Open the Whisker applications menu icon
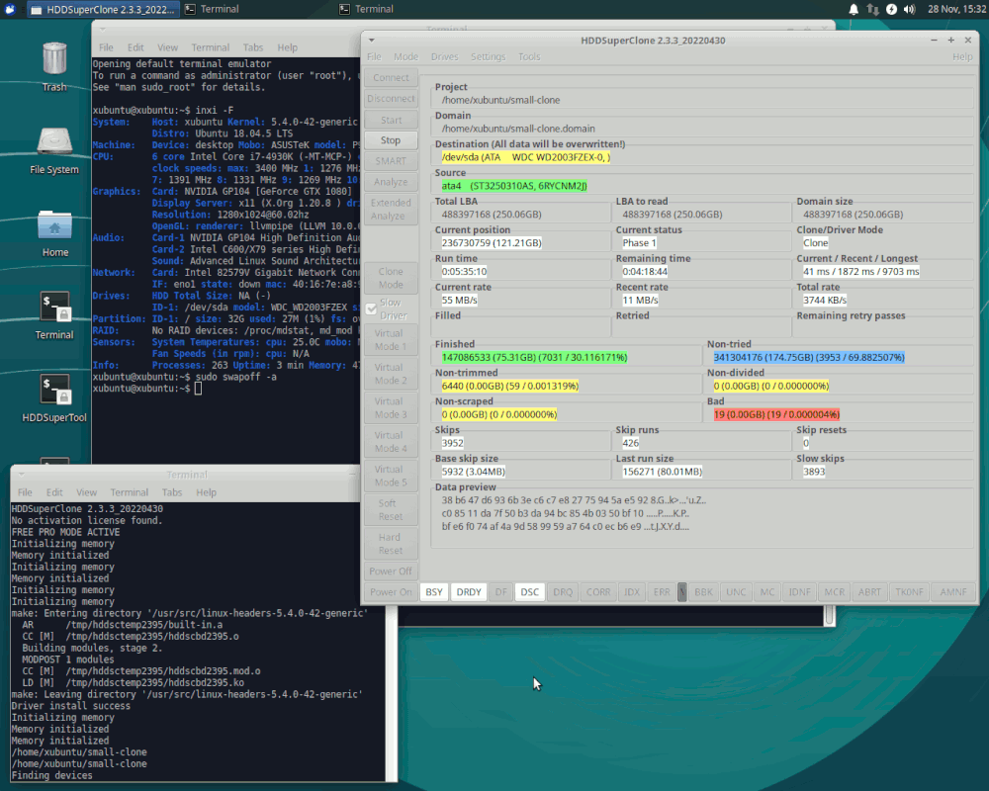 11,9
